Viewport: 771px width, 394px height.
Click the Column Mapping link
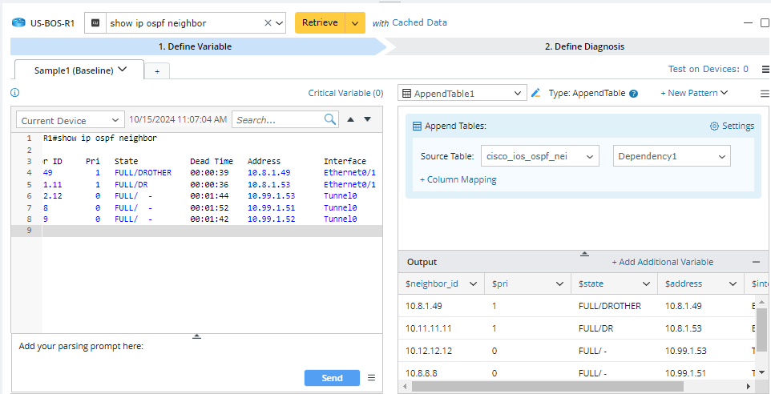click(x=458, y=179)
